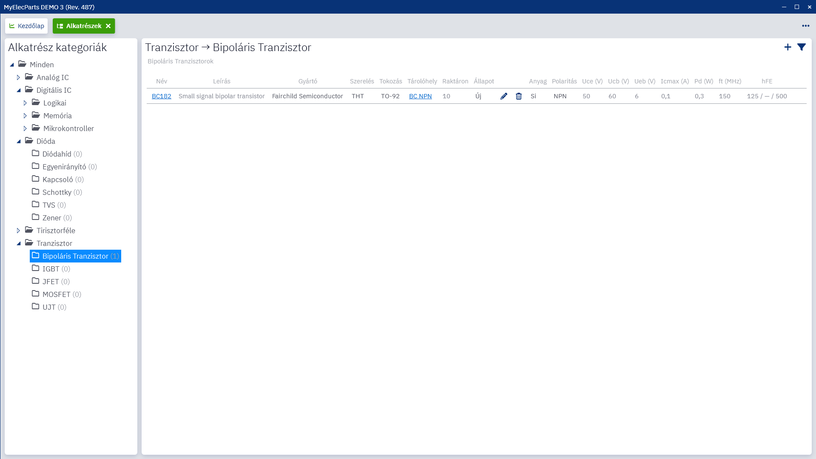The width and height of the screenshot is (816, 459).
Task: Click the TO-92 package cell
Action: (390, 96)
